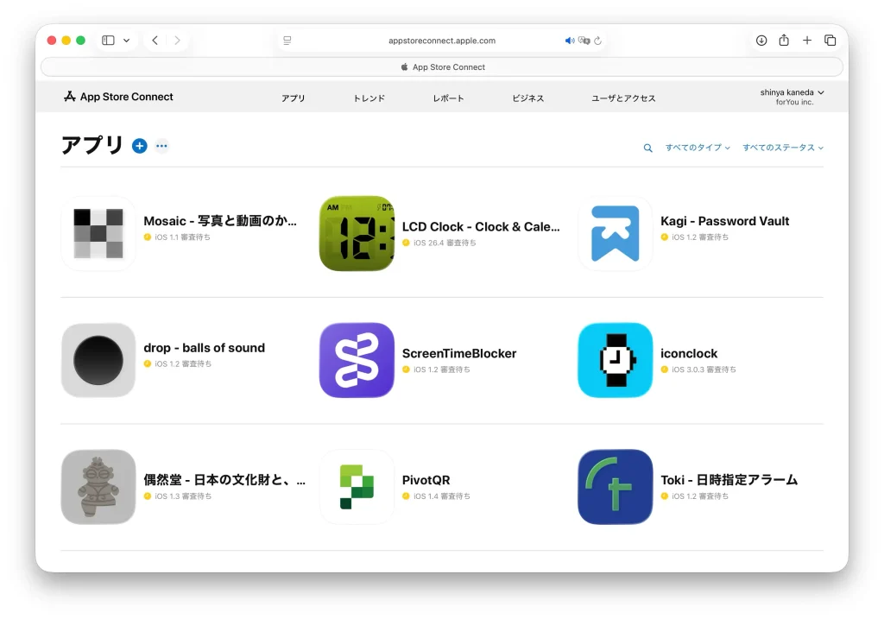Open the Toki - 日時指定アラーム title link
884x619 pixels.
729,480
